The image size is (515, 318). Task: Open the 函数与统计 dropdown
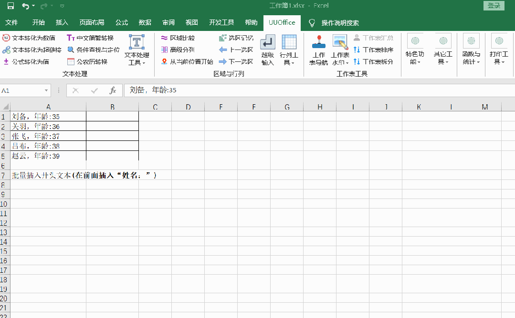[x=471, y=50]
